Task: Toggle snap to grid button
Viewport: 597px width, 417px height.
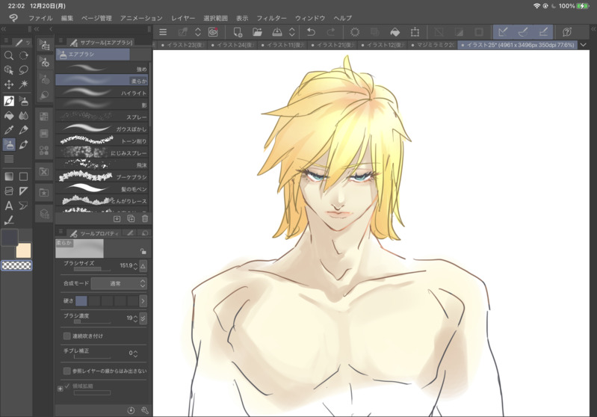Action: pyautogui.click(x=543, y=32)
